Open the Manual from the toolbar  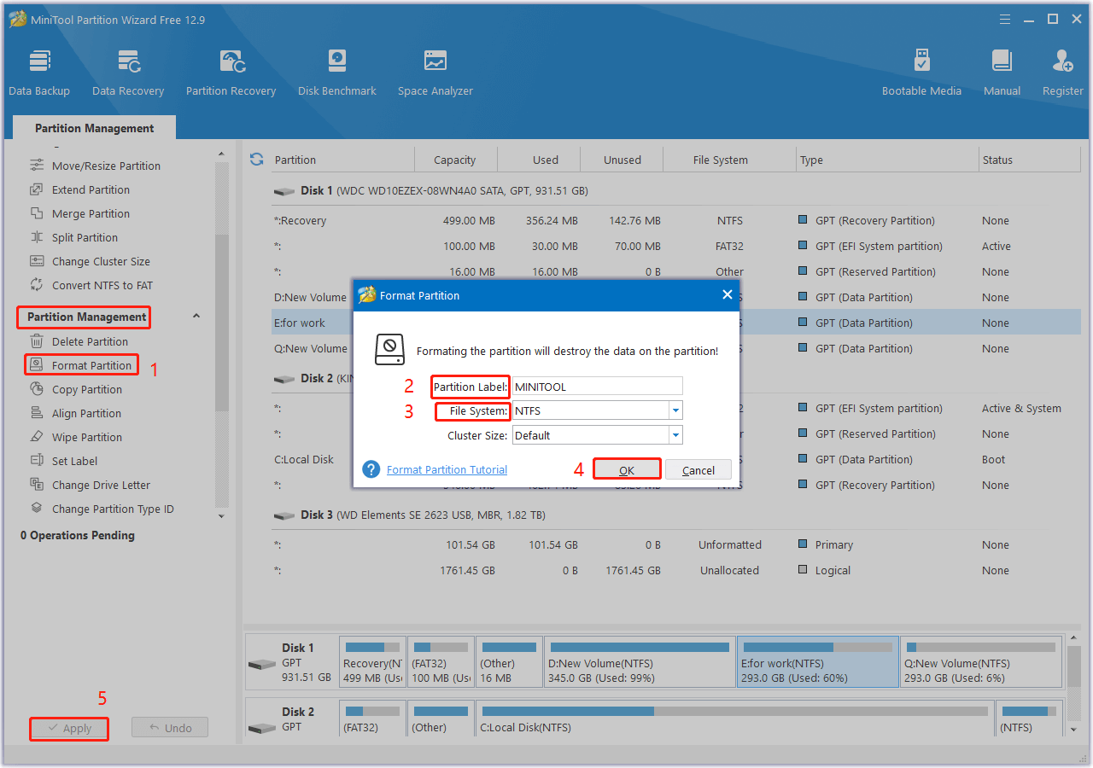[1002, 73]
